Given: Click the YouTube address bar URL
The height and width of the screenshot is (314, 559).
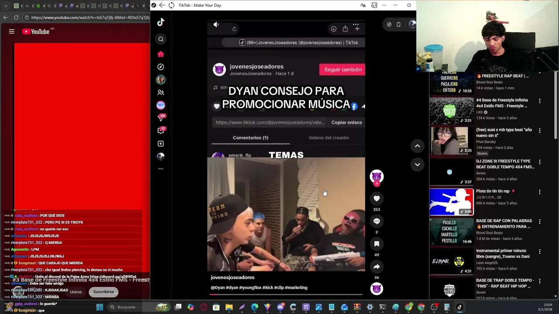Looking at the screenshot, I should click(90, 17).
